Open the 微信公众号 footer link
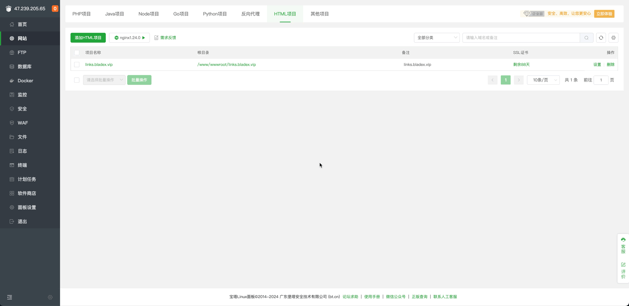 pyautogui.click(x=396, y=297)
